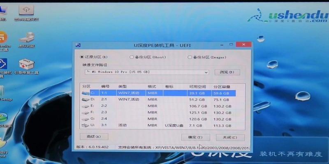Click the 分区 column header

tap(86, 87)
